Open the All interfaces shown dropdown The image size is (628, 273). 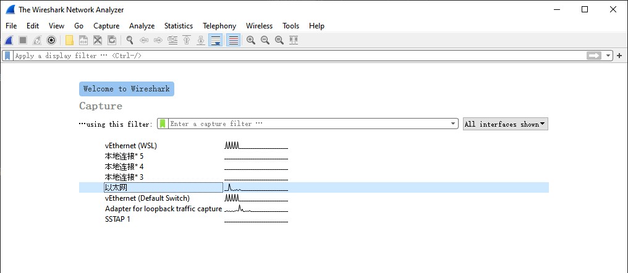506,124
